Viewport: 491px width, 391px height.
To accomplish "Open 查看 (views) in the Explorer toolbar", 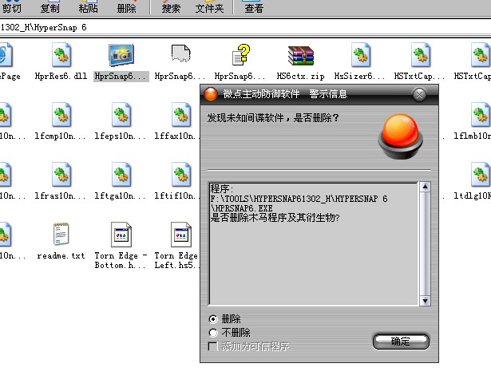I will [254, 8].
